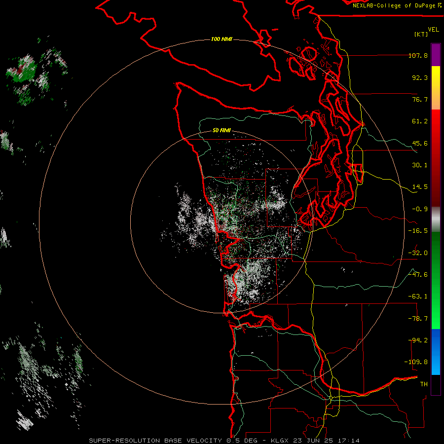Click the 76.7 legend value
This screenshot has height=444, width=444.
[420, 99]
